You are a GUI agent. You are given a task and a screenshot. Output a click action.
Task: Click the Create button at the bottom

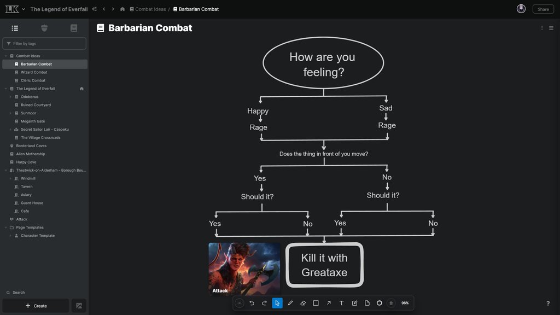tap(35, 306)
